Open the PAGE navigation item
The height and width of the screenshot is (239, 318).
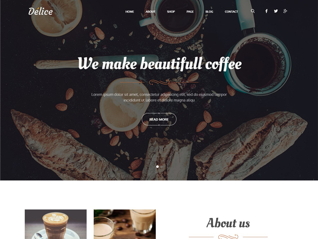pos(190,12)
